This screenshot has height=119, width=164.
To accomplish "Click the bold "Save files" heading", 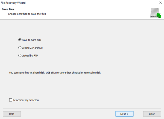I will coord(8,9).
